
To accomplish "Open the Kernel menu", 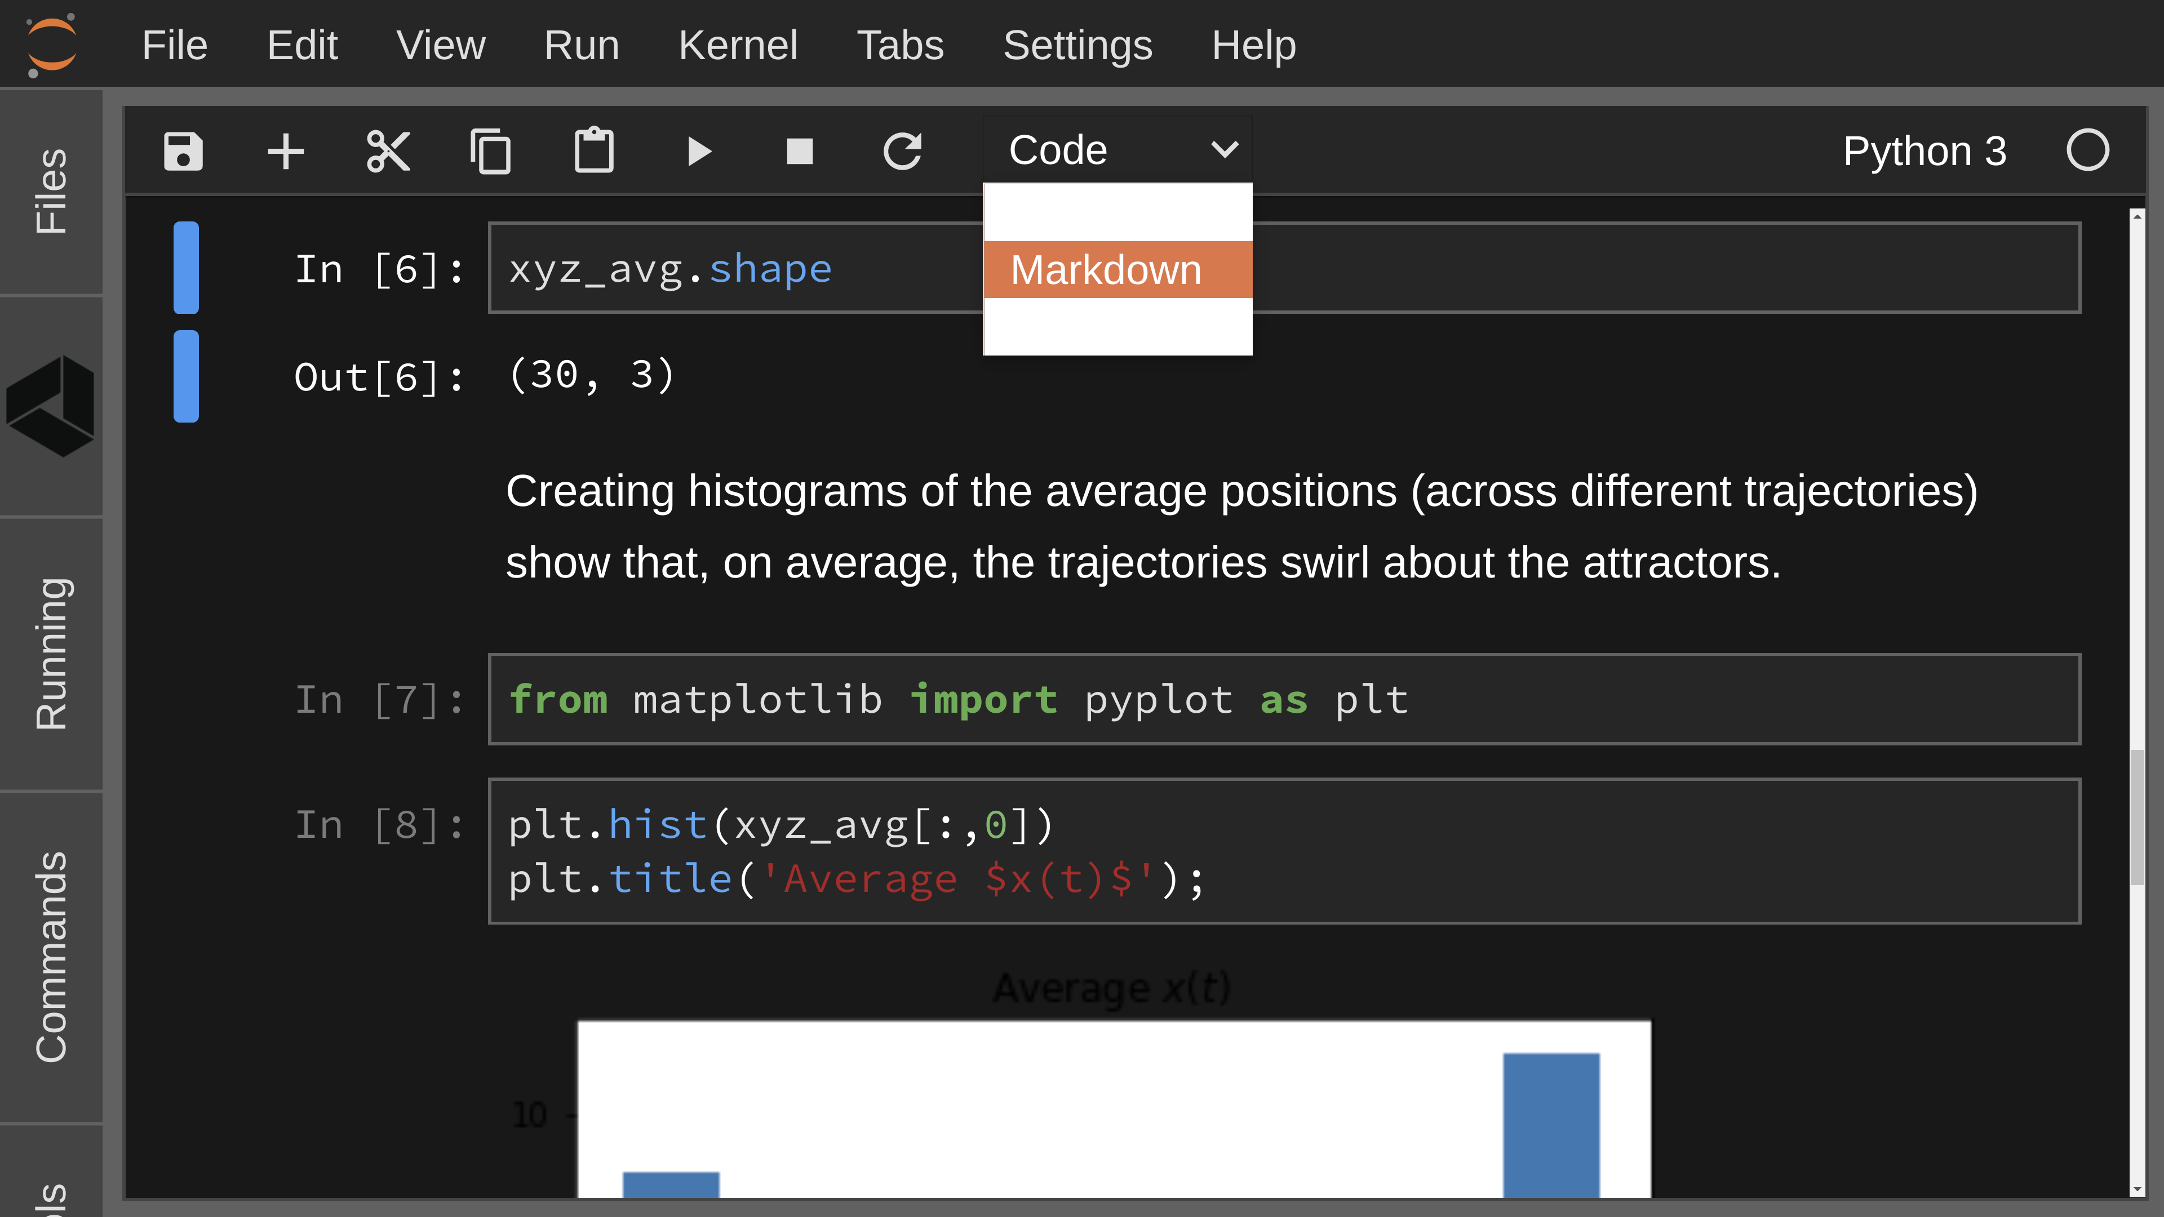I will pyautogui.click(x=738, y=45).
